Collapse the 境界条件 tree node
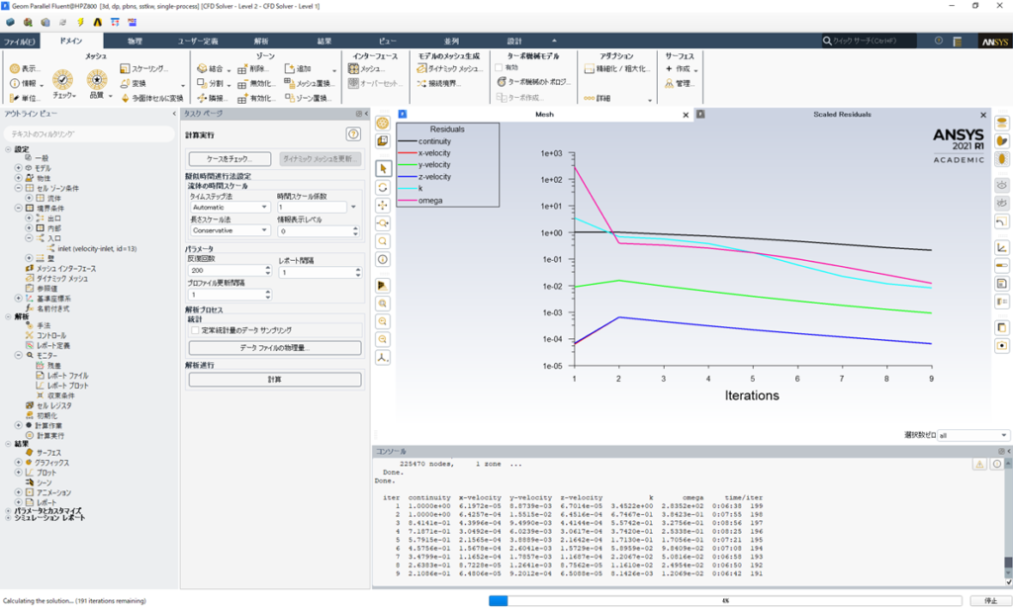1013x612 pixels. click(19, 208)
